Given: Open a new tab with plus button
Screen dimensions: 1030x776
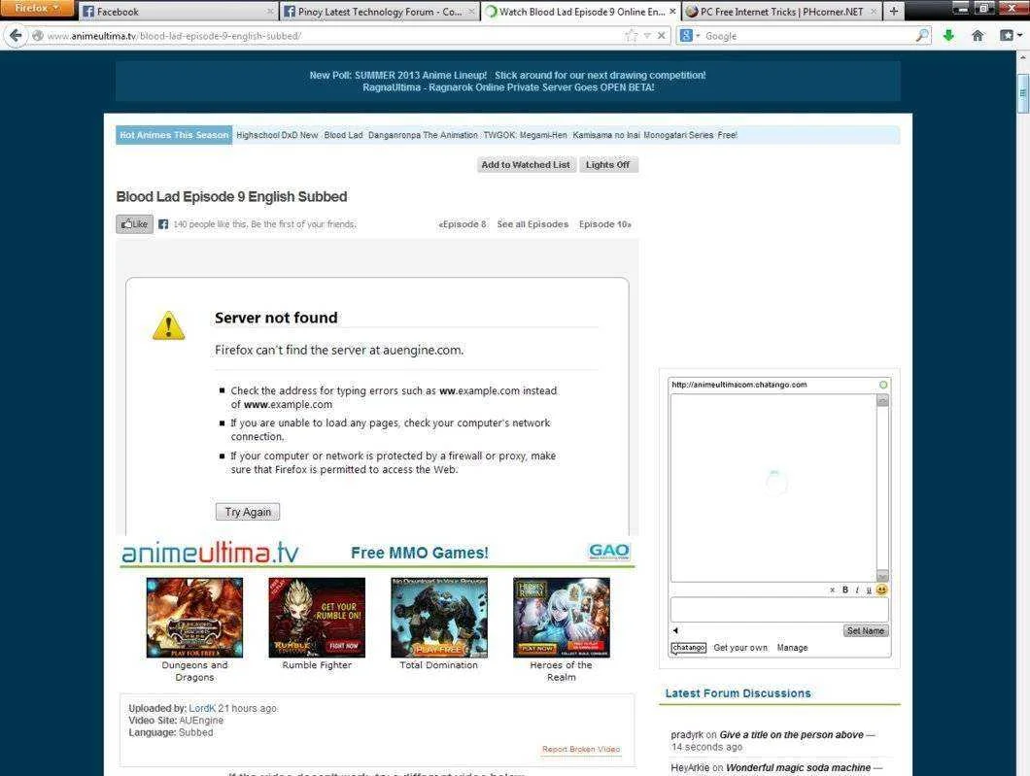Looking at the screenshot, I should pyautogui.click(x=893, y=11).
